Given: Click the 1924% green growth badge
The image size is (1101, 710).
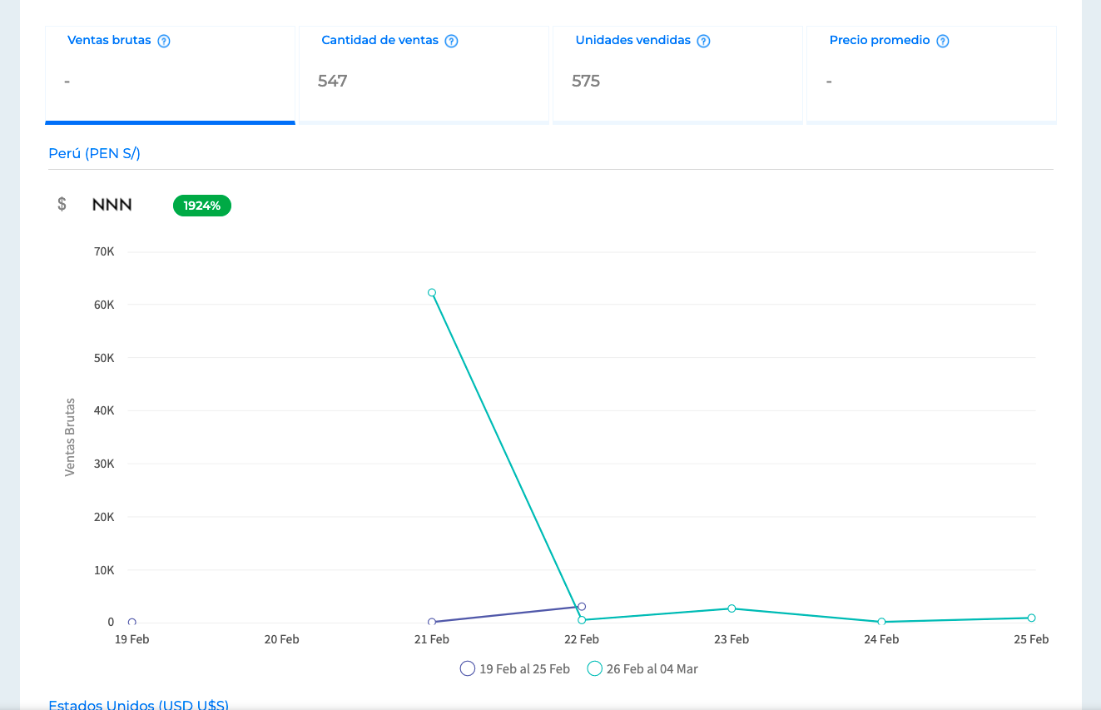Looking at the screenshot, I should click(202, 206).
